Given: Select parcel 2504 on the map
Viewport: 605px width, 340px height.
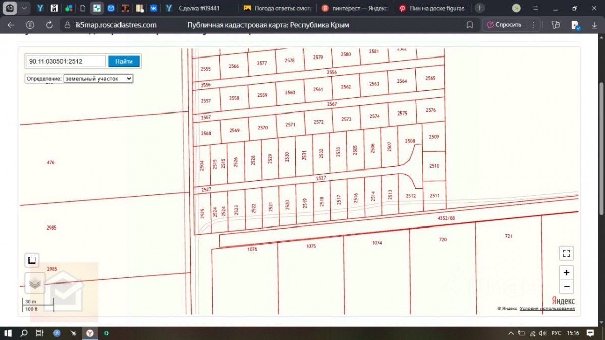Looking at the screenshot, I should point(202,165).
